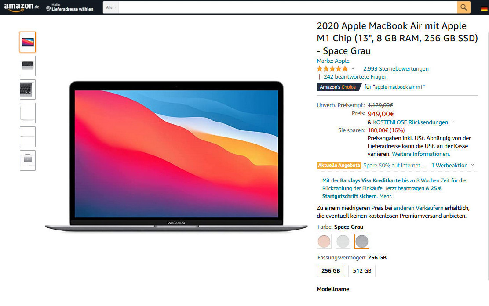The image size is (489, 306).
Task: Choose the 512 GB capacity option
Action: (x=362, y=271)
